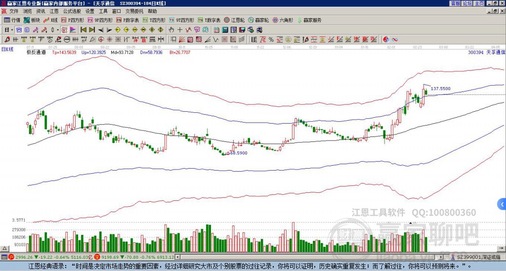The width and height of the screenshot is (506, 271).
Task: Click the 300394 天孚通信 stock name
Action: click(x=486, y=52)
